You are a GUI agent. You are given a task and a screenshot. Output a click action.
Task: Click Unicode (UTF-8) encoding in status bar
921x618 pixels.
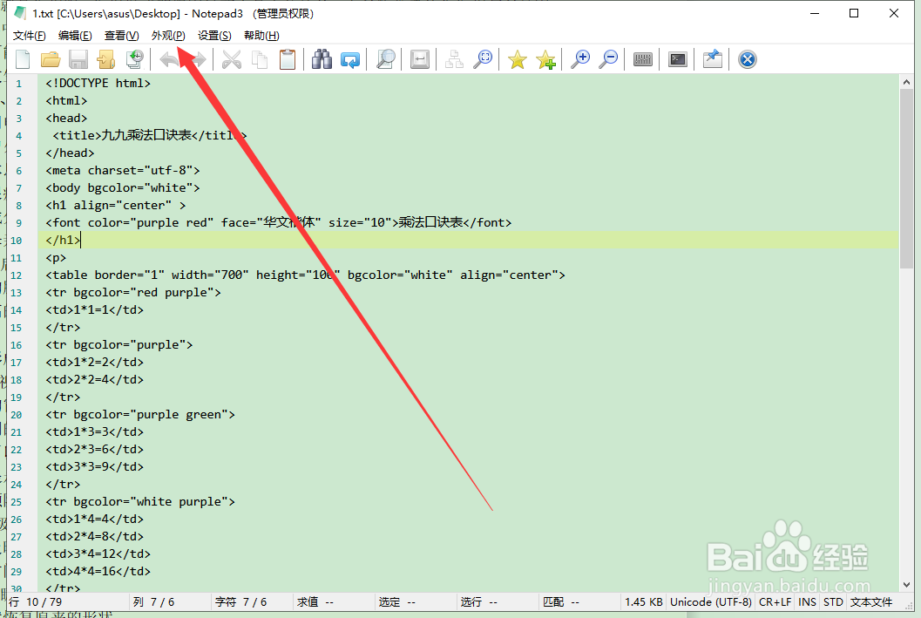click(x=711, y=601)
